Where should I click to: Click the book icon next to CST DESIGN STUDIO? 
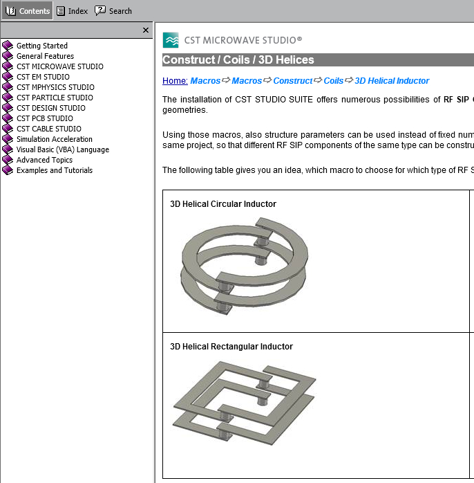[x=8, y=108]
